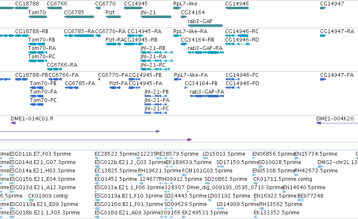This screenshot has width=358, height=219.
Task: Click the CG14947-RA transcript label
Action: pyautogui.click(x=337, y=31)
